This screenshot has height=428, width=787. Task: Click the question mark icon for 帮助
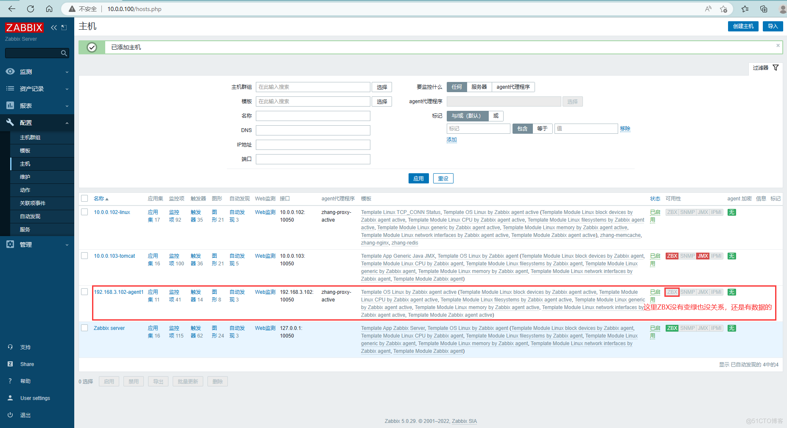pyautogui.click(x=10, y=381)
